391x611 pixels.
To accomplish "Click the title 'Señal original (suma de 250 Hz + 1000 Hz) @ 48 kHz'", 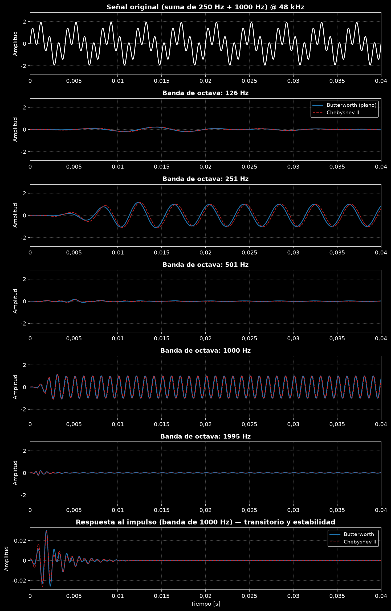I will (205, 7).
